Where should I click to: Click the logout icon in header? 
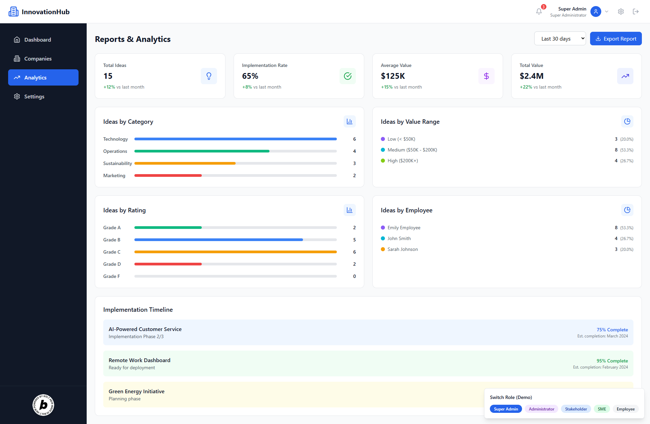tap(635, 11)
